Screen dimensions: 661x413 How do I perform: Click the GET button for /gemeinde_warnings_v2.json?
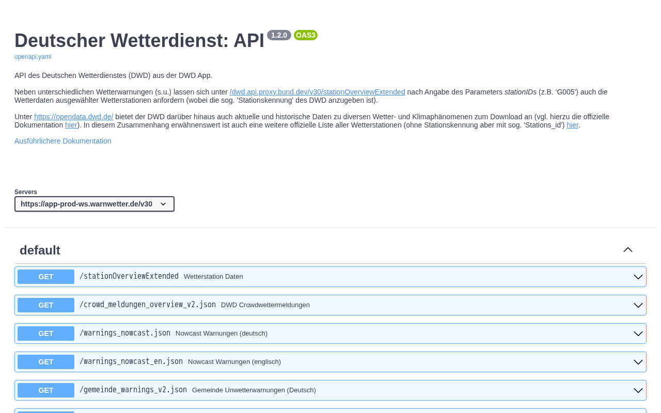coord(46,390)
